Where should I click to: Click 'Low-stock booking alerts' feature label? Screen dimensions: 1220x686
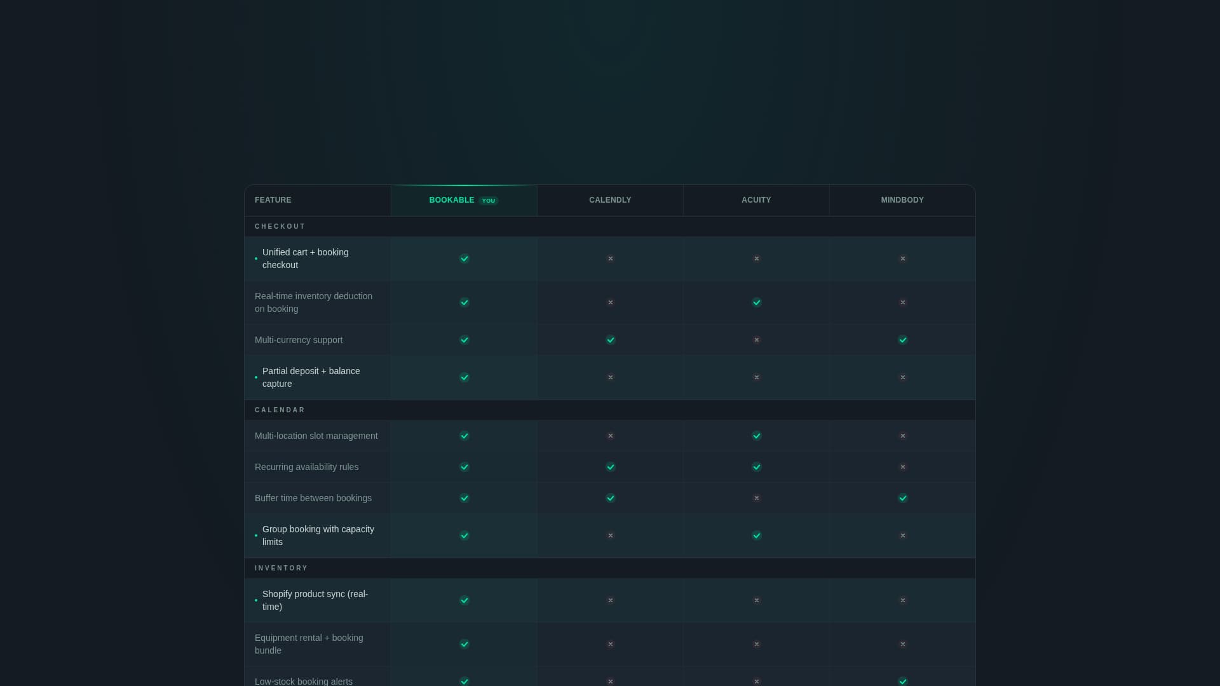tap(304, 682)
